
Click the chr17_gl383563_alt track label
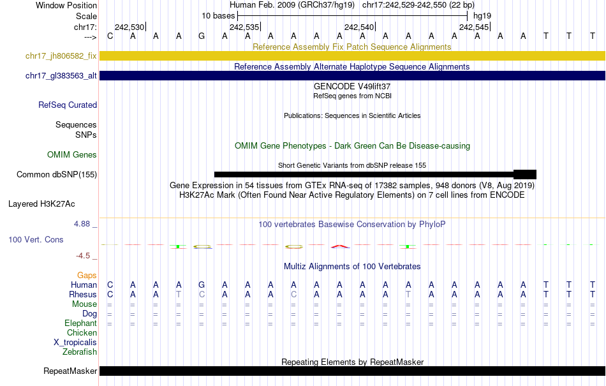pos(61,75)
